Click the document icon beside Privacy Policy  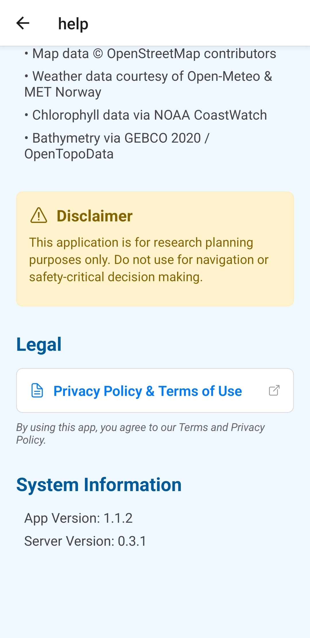(37, 390)
